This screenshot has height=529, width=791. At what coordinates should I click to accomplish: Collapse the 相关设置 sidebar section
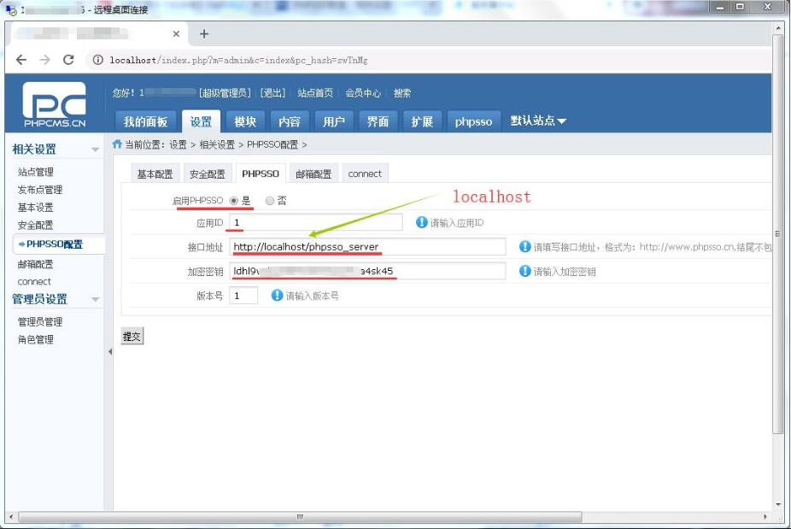point(95,150)
